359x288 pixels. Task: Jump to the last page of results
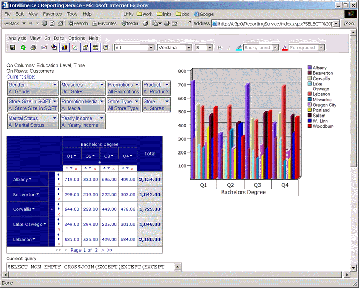110,250
